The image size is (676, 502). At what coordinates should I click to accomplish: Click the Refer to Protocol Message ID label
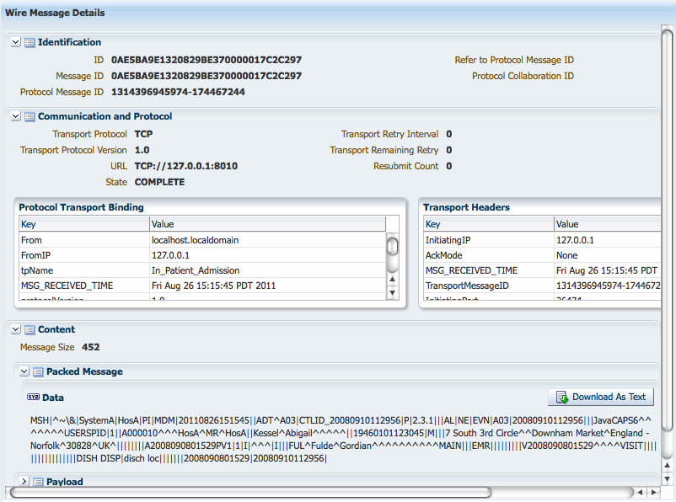pyautogui.click(x=514, y=60)
